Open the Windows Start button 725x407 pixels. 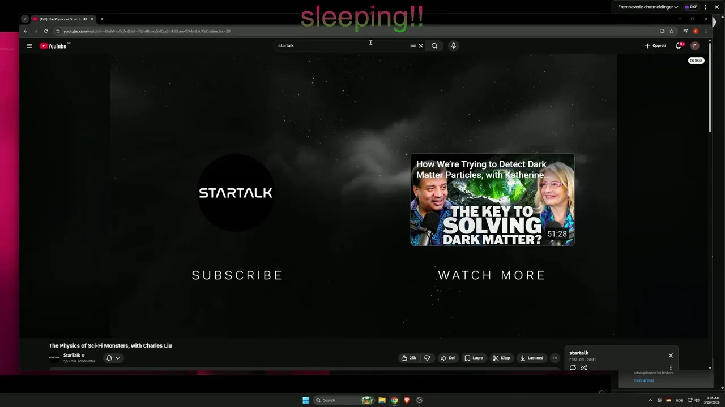click(x=306, y=400)
